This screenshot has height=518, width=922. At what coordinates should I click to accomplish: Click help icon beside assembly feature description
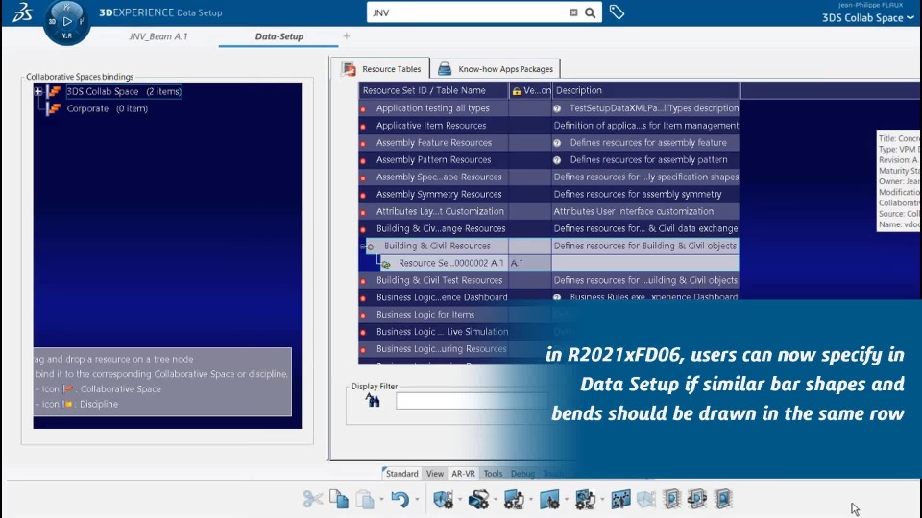click(557, 143)
